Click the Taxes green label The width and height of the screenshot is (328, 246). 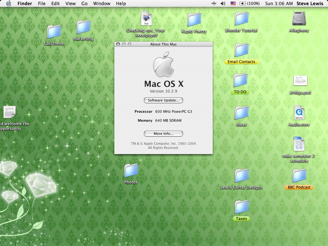click(241, 218)
